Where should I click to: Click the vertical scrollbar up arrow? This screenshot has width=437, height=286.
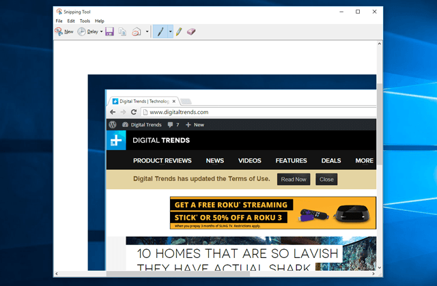pyautogui.click(x=380, y=44)
